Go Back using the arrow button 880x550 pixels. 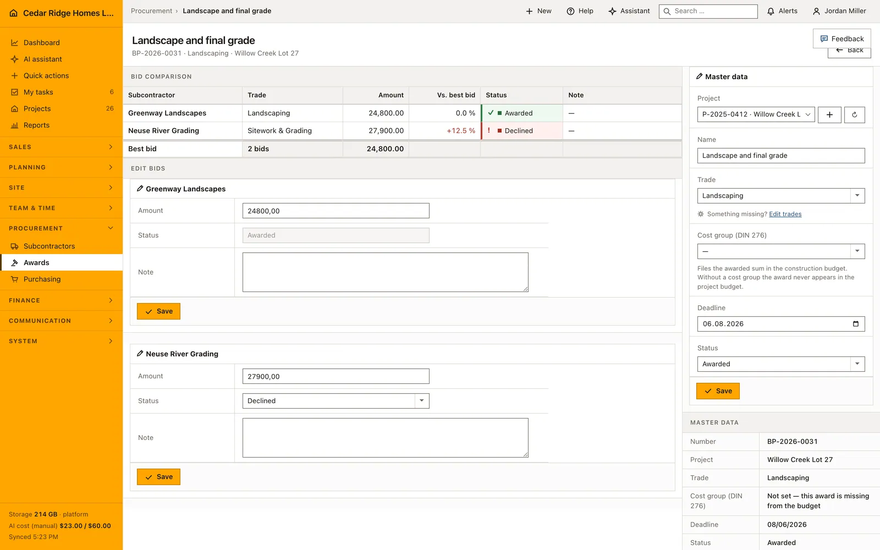(x=849, y=52)
